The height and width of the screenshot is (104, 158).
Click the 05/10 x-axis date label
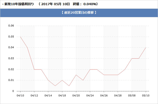pos(146,95)
